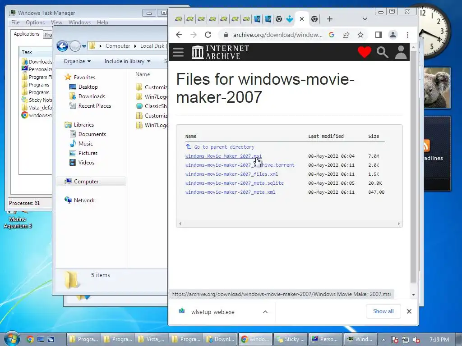462x346 pixels.
Task: Open Task Manager Windows menu
Action: pos(79,23)
